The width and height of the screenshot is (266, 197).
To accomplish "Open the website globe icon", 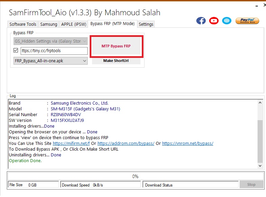I will [x=227, y=21].
